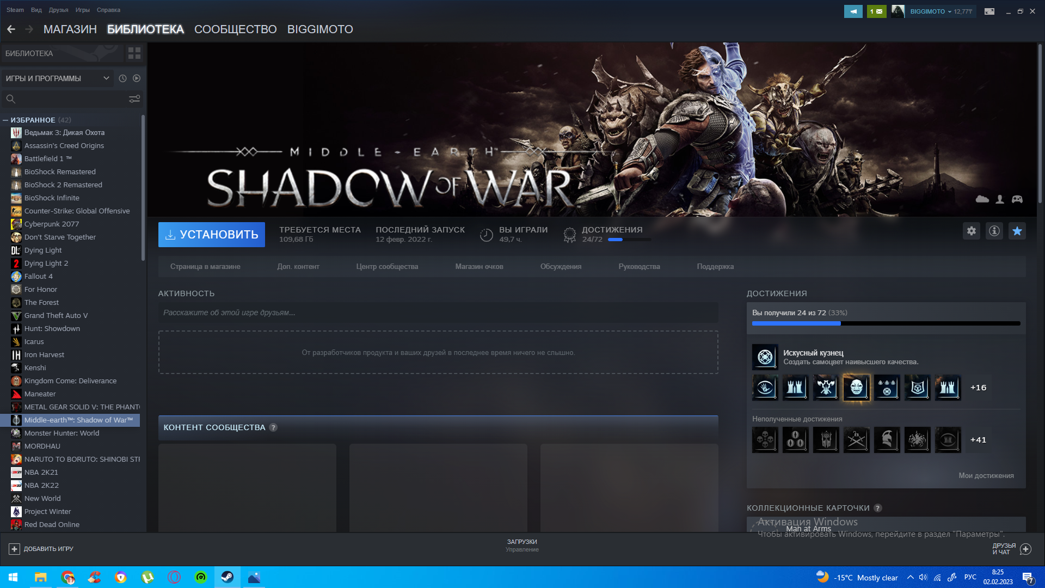Click the back navigation arrow

[11, 29]
